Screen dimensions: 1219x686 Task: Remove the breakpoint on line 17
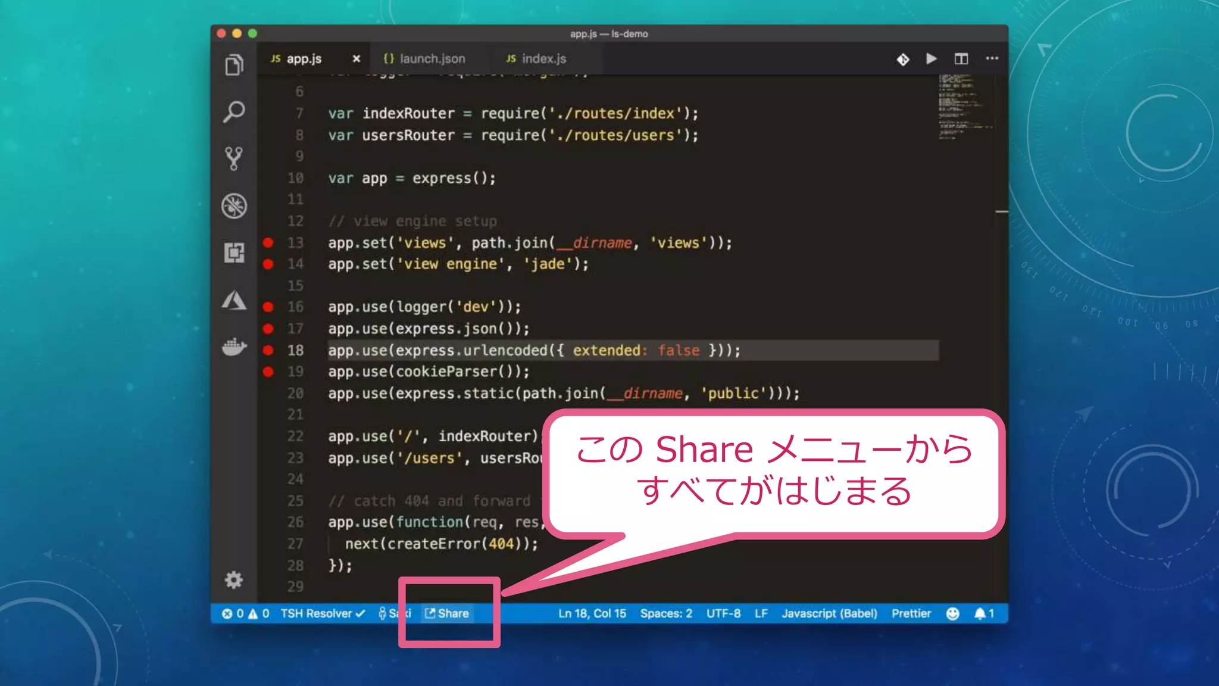click(268, 328)
